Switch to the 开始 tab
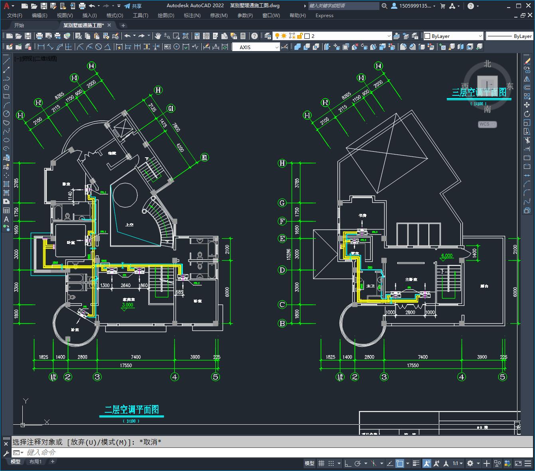Viewport: 535px width, 471px height. tap(19, 25)
